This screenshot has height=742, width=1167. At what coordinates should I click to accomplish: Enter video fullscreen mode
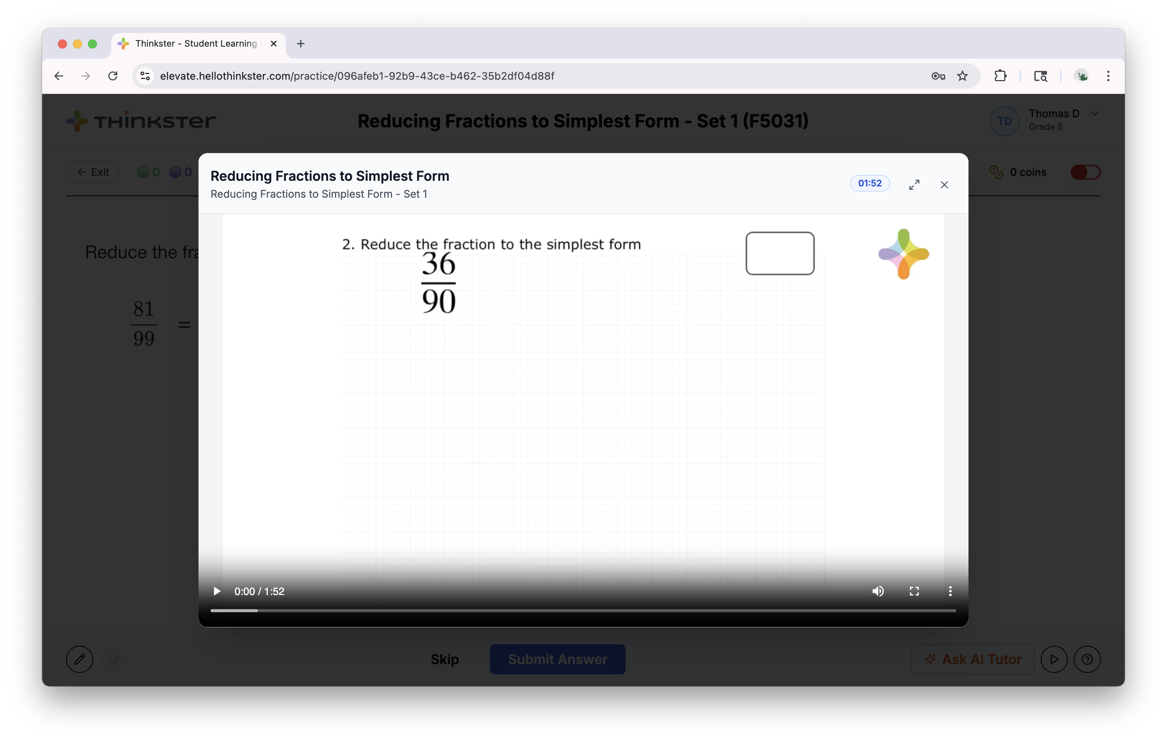point(914,591)
